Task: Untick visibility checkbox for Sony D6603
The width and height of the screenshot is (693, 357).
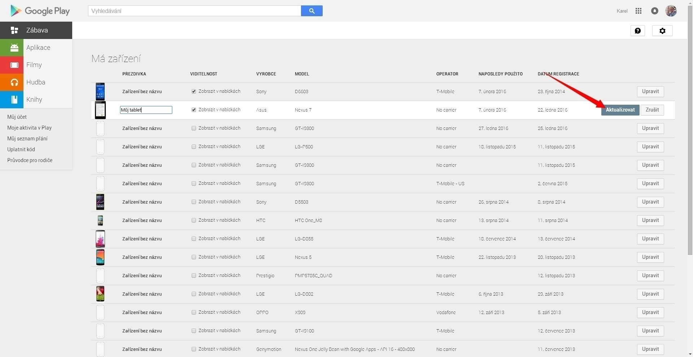Action: [x=194, y=91]
